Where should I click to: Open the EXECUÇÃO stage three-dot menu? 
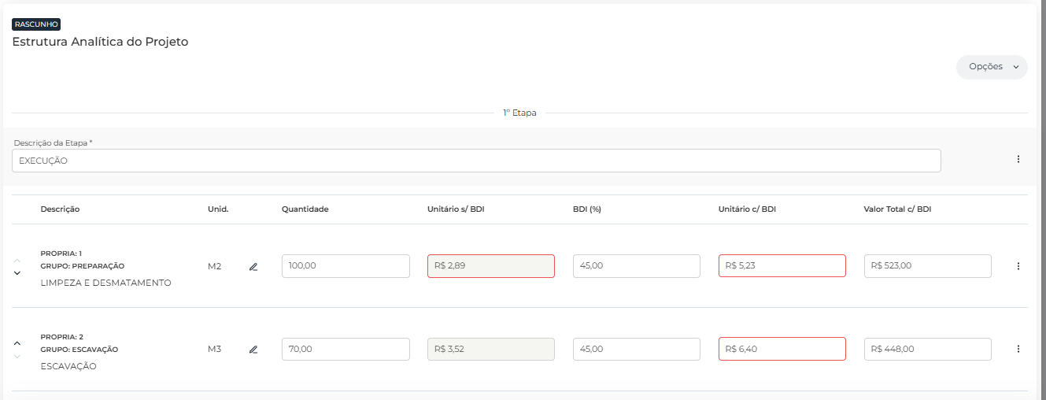pyautogui.click(x=1018, y=159)
